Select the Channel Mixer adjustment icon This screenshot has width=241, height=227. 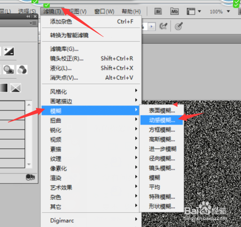(x=22, y=70)
